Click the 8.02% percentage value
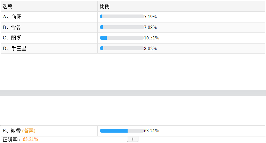Viewport: 266px width, 143px height. 150,48
